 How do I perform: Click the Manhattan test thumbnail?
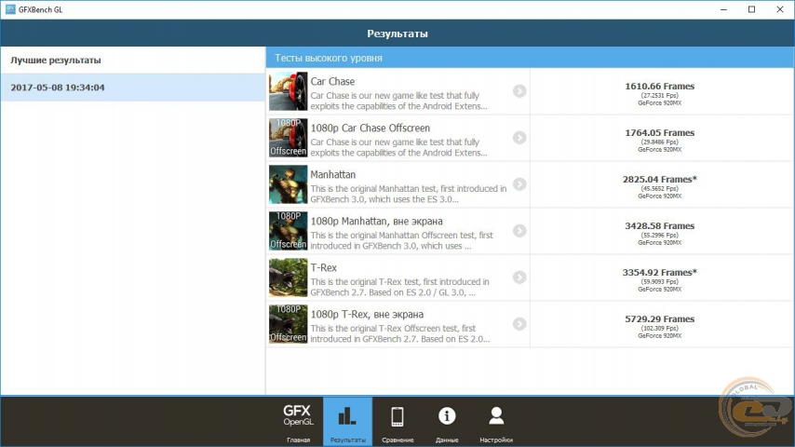[288, 184]
